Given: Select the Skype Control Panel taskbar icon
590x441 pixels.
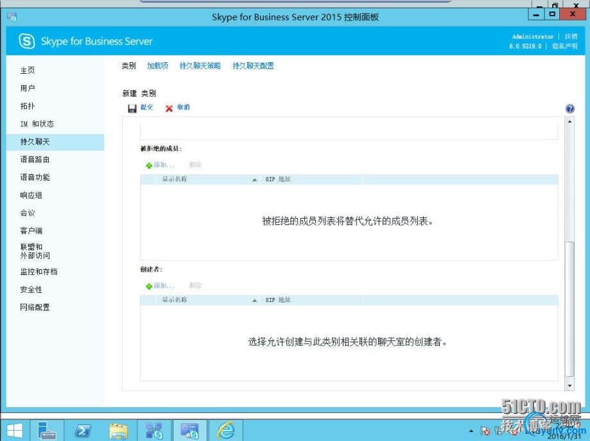Looking at the screenshot, I should pyautogui.click(x=189, y=431).
